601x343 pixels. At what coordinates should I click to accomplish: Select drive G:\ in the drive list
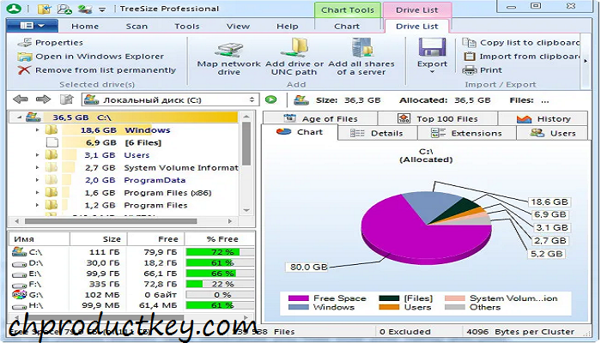(132, 295)
